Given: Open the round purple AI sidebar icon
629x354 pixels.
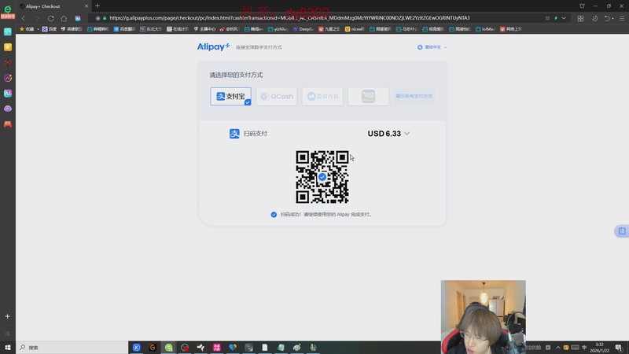Looking at the screenshot, I should pos(8,78).
